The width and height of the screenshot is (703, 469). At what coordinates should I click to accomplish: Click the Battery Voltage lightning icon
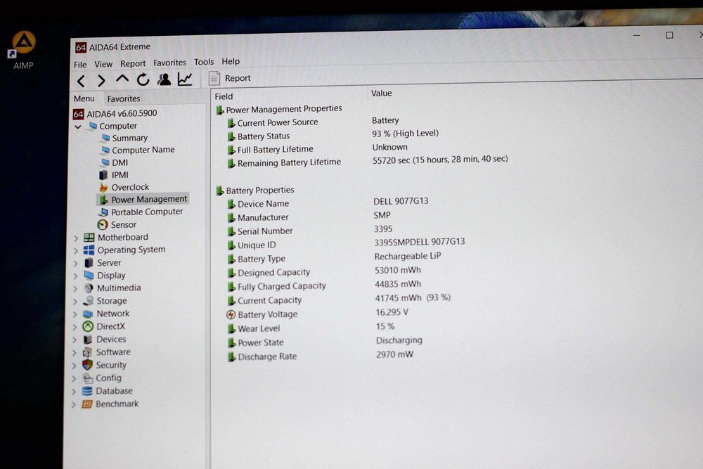[x=231, y=315]
